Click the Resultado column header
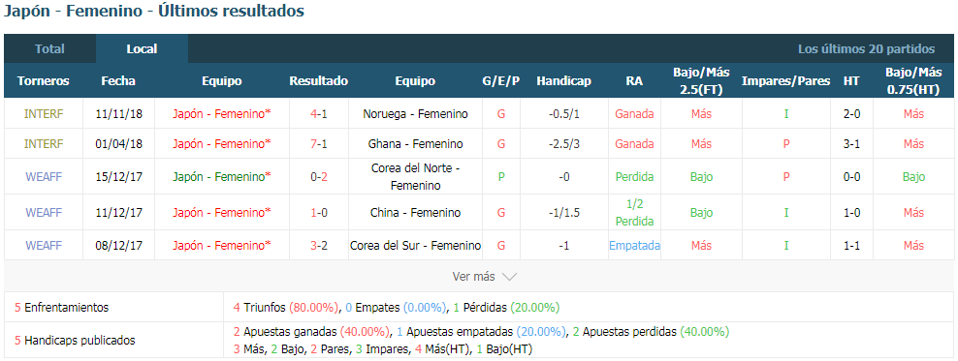Image resolution: width=958 pixels, height=361 pixels. tap(318, 81)
